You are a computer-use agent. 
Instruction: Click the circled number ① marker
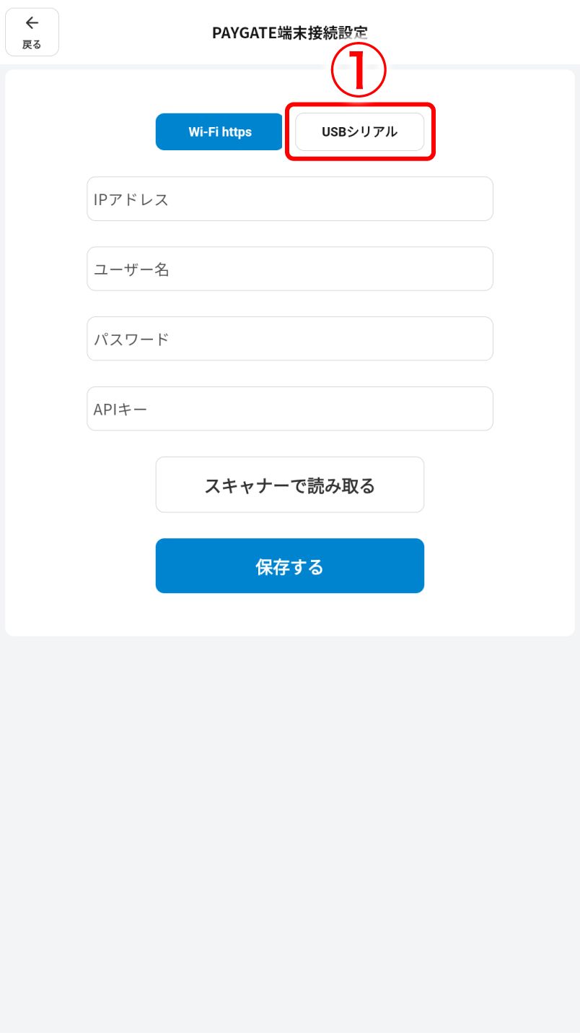point(359,71)
